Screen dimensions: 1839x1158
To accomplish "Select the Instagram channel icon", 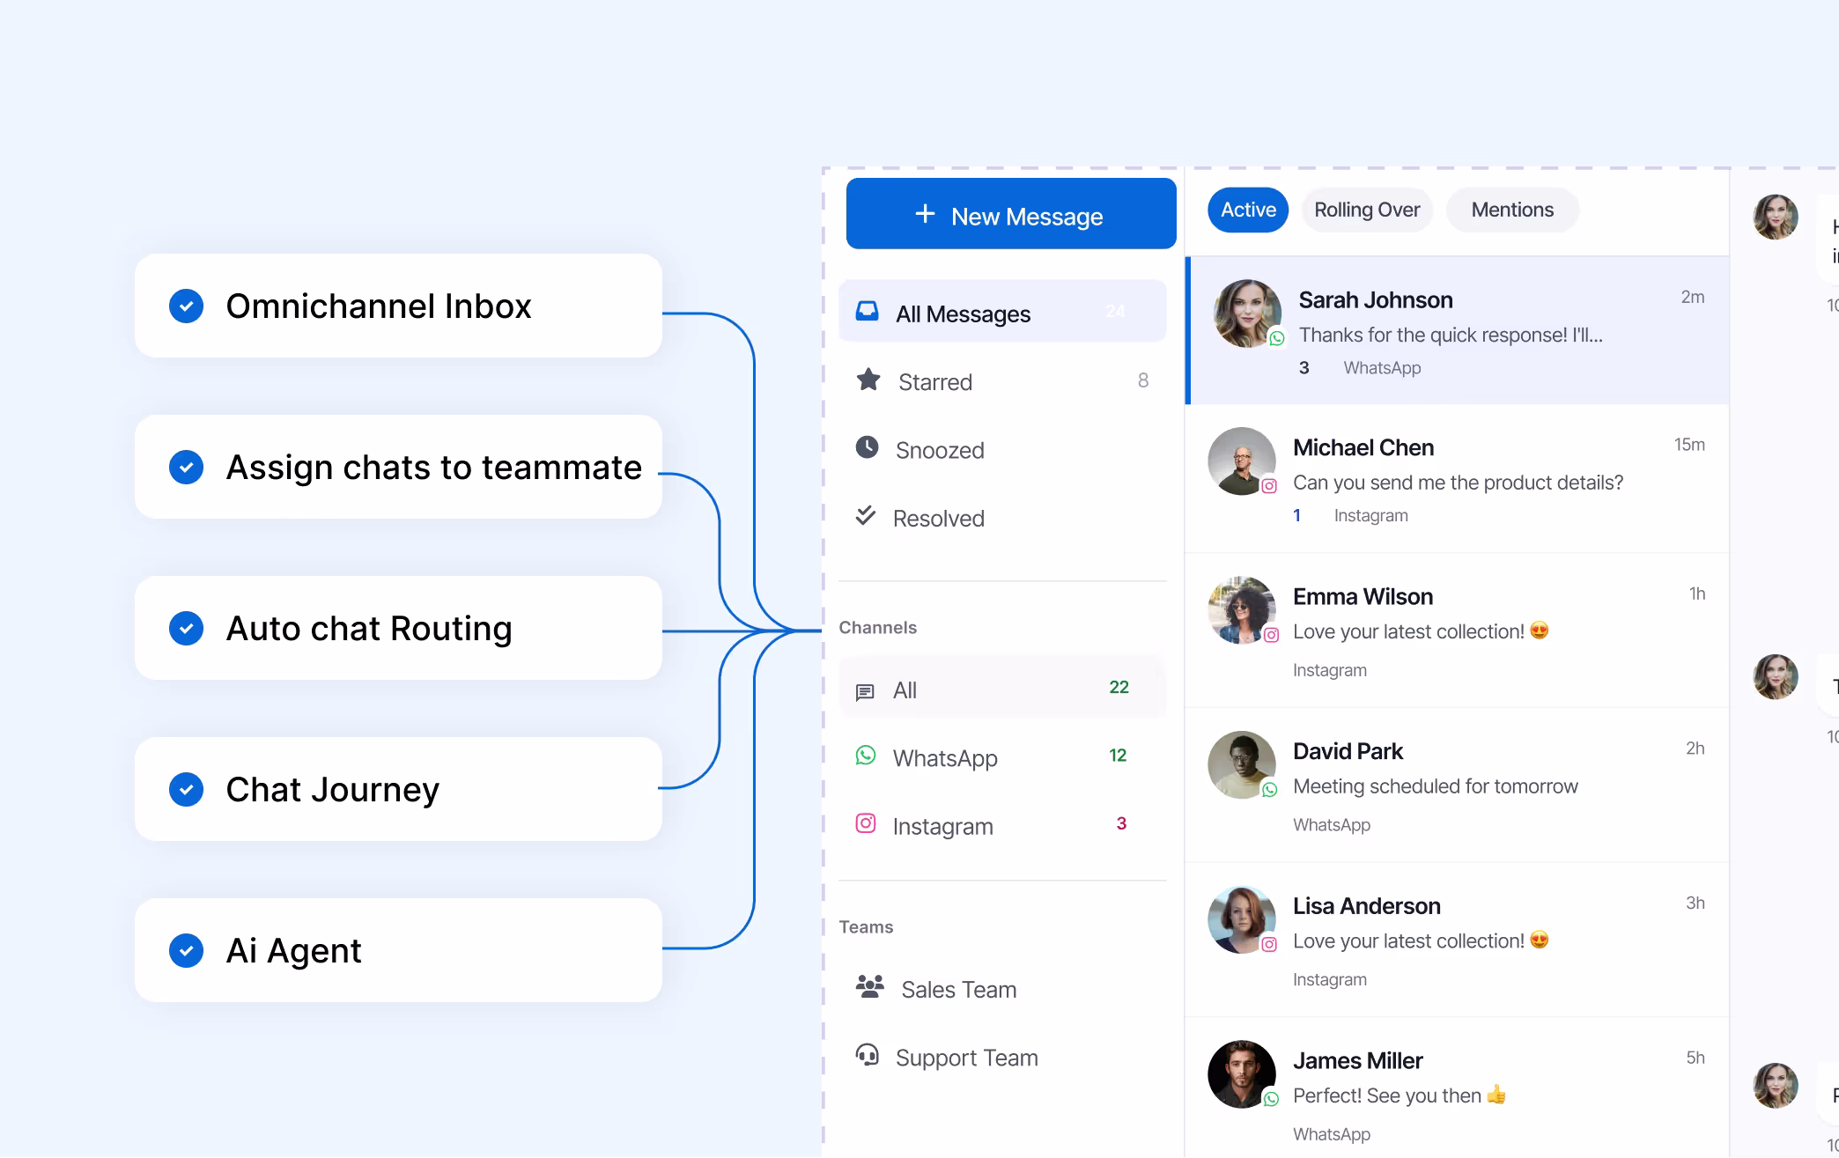I will point(866,823).
